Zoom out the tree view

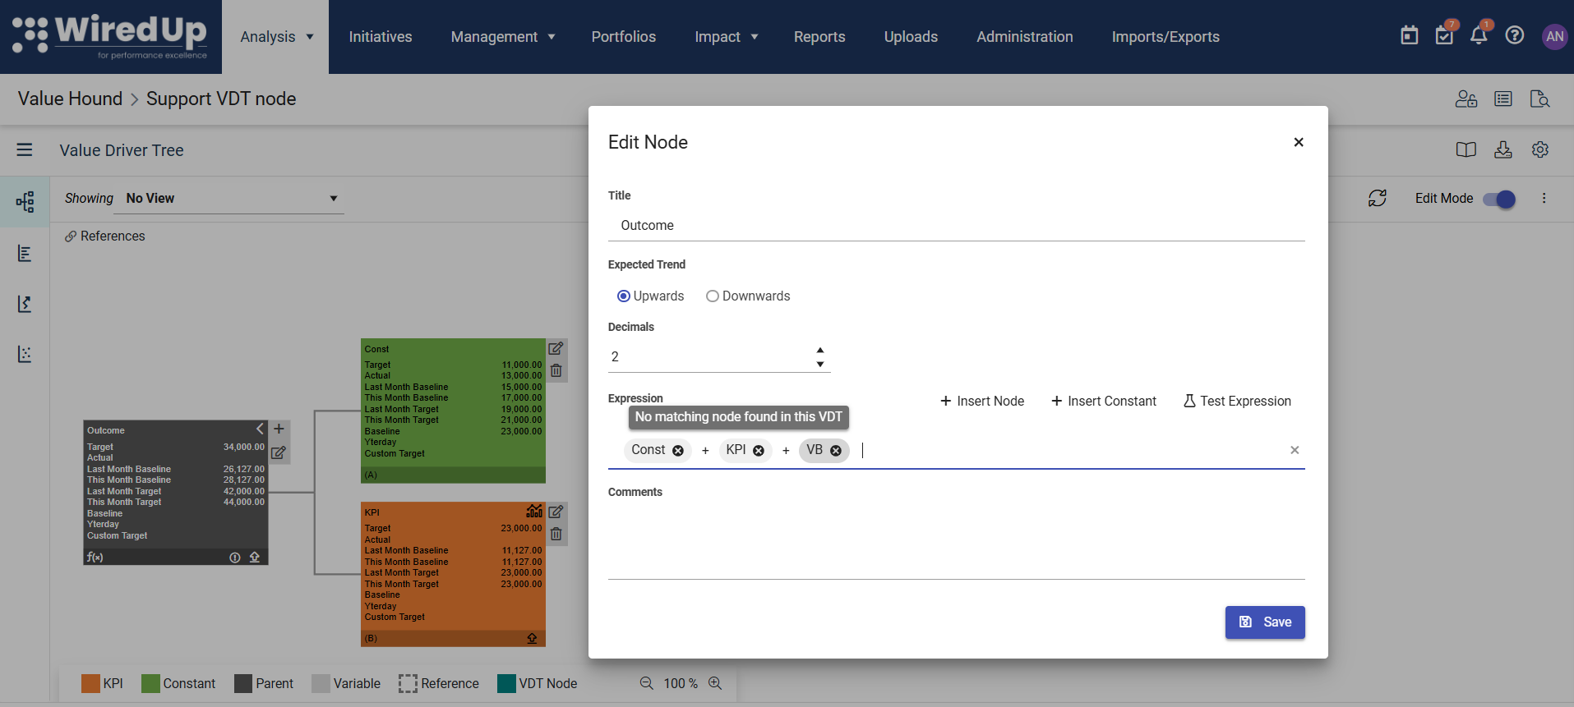647,683
